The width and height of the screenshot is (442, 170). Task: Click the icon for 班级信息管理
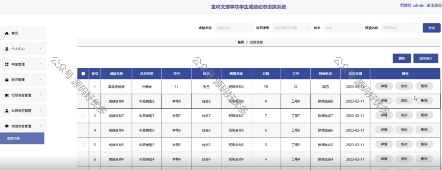click(x=7, y=95)
